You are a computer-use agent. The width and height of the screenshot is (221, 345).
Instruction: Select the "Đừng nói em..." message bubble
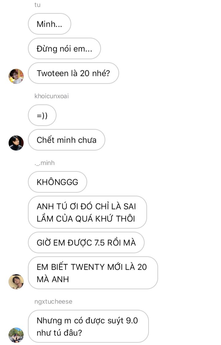[64, 49]
